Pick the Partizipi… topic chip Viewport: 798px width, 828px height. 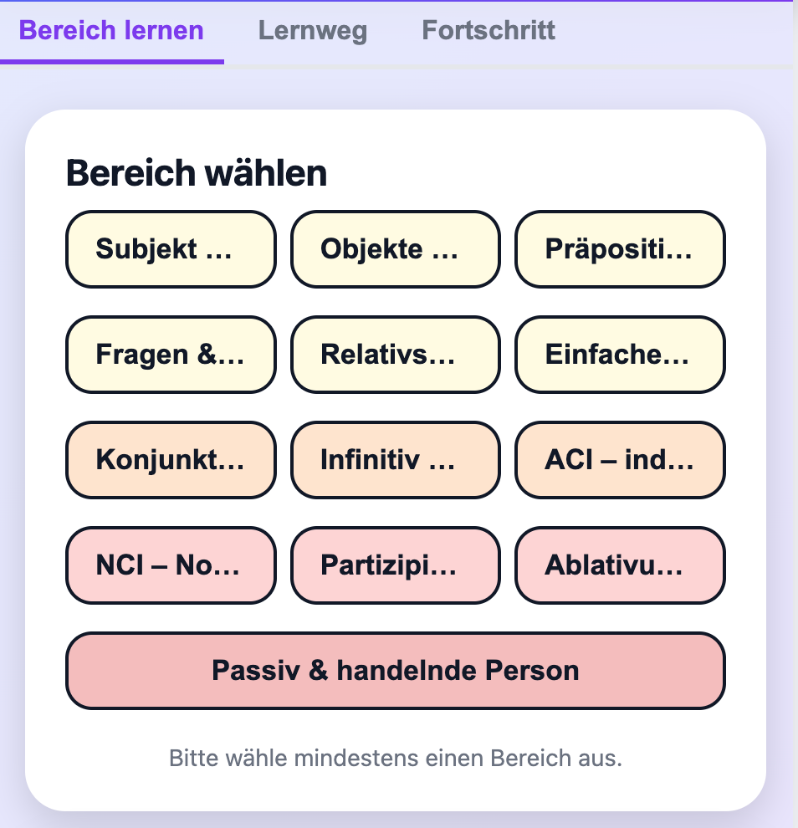(395, 565)
